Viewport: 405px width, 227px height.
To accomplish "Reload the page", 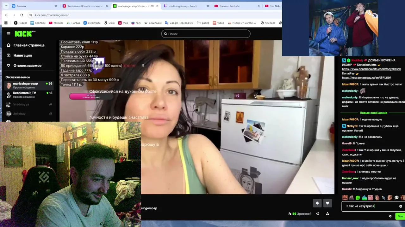I will coord(22,15).
